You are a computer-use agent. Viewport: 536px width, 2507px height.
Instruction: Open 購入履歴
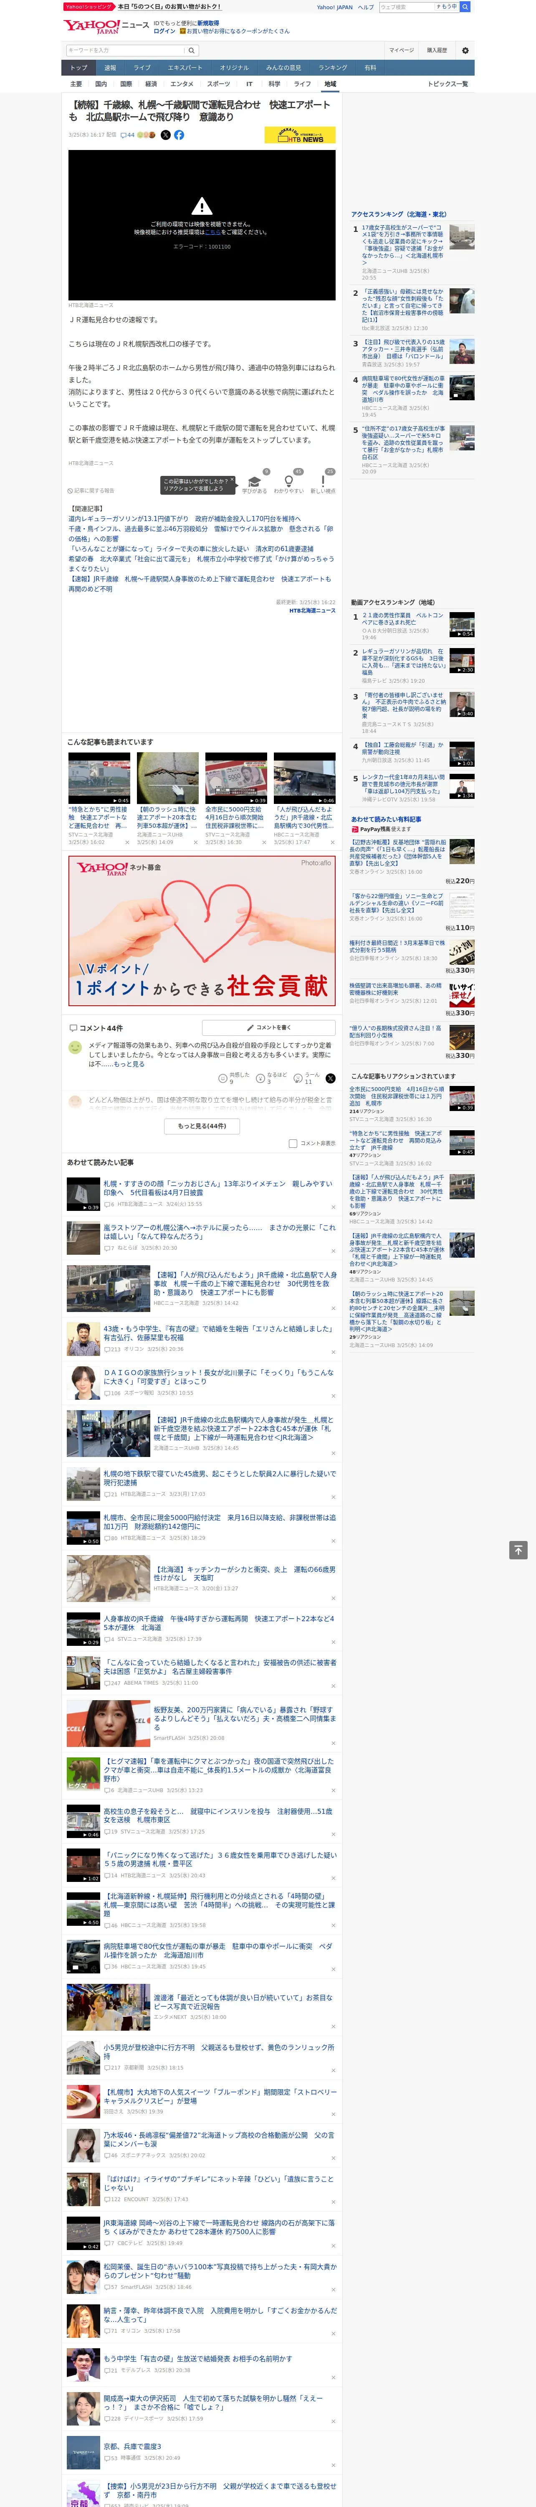(437, 51)
